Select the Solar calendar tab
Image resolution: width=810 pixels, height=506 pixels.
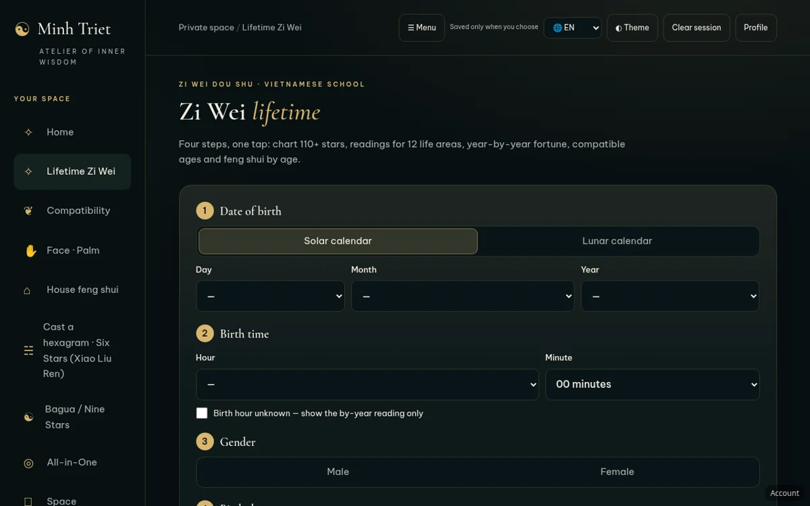pyautogui.click(x=337, y=241)
